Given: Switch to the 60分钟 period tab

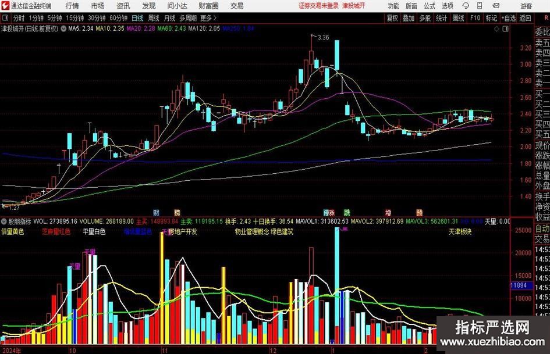Looking at the screenshot, I should point(118,18).
